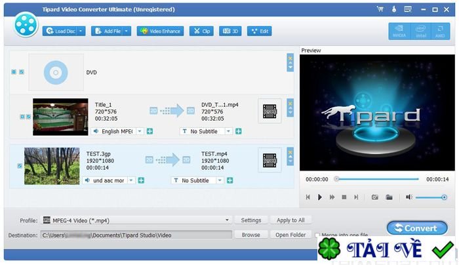Image resolution: width=459 pixels, height=265 pixels.
Task: Open the Video Enhance tool
Action: click(x=160, y=31)
